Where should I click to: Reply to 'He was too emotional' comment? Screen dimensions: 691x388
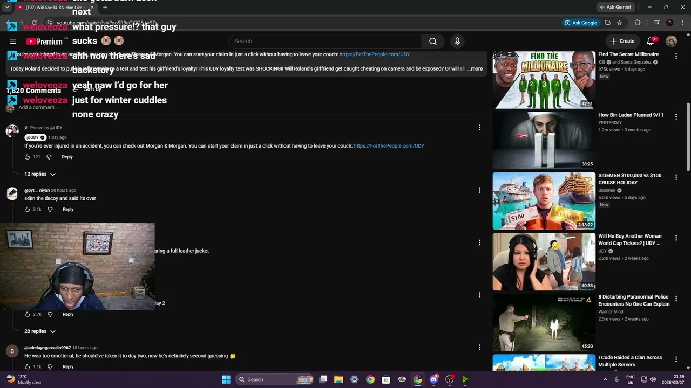(x=68, y=366)
